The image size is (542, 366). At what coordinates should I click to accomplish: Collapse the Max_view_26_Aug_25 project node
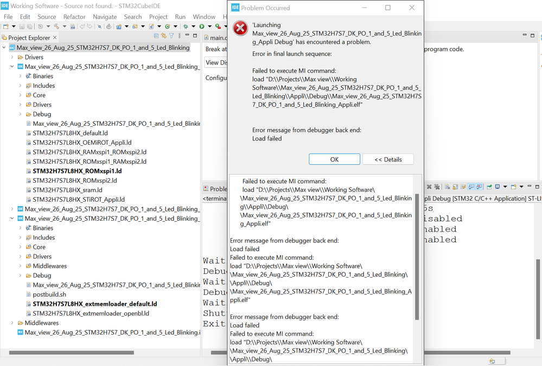pyautogui.click(x=4, y=47)
